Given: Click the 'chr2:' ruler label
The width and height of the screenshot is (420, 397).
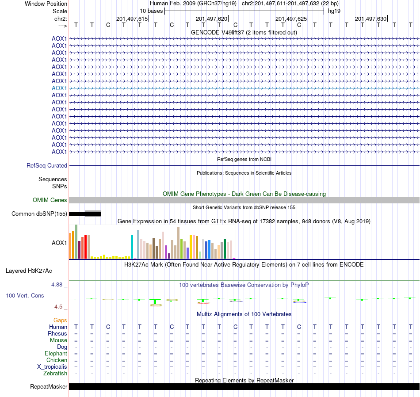Looking at the screenshot, I should (61, 19).
